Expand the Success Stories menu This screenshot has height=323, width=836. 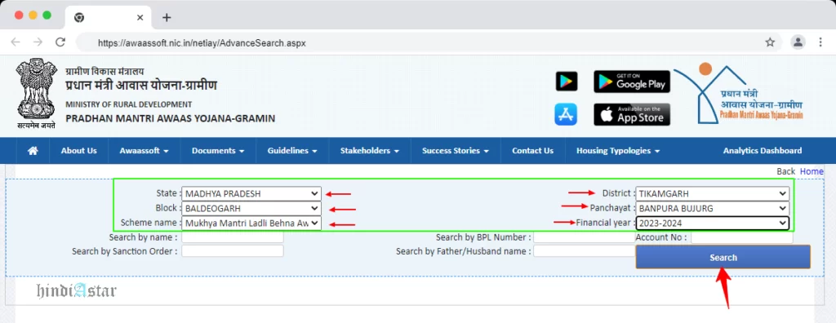(x=456, y=151)
